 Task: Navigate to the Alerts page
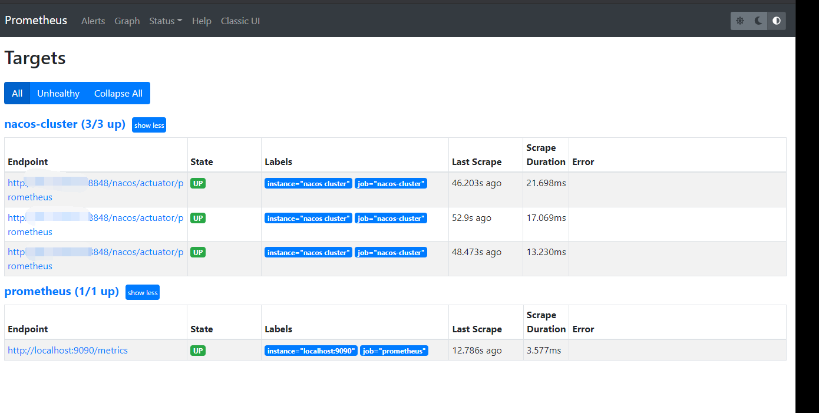93,21
